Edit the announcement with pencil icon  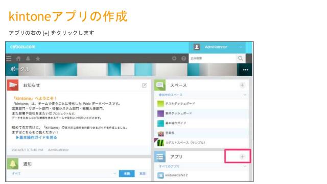coord(144,85)
